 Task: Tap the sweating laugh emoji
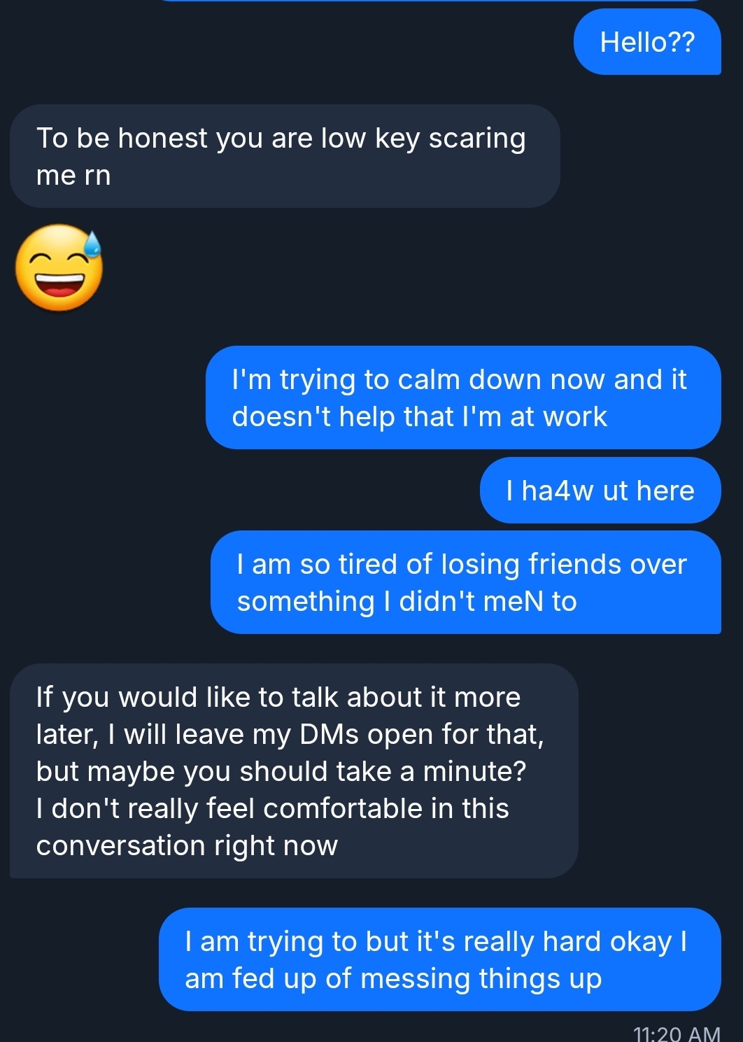(59, 268)
